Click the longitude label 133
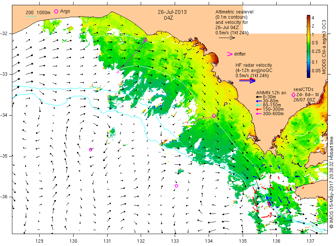Screen dimensions: 336x246 (x=175, y=241)
